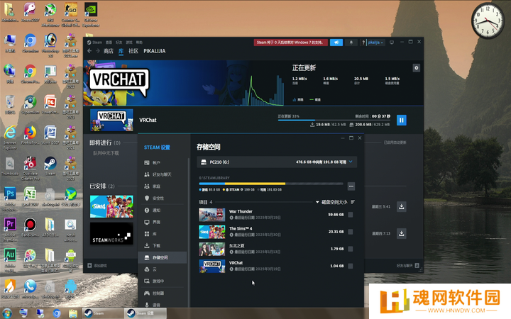Select Adobe Premiere desktop icon
Screen dimensions: 511x319
click(x=10, y=229)
